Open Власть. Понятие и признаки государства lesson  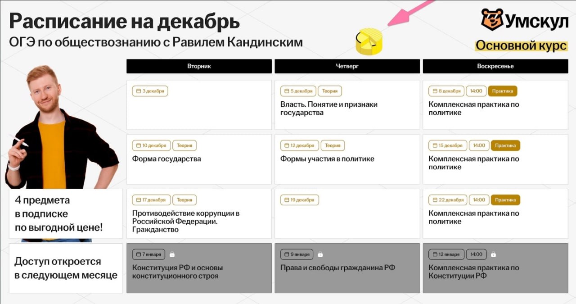point(328,109)
